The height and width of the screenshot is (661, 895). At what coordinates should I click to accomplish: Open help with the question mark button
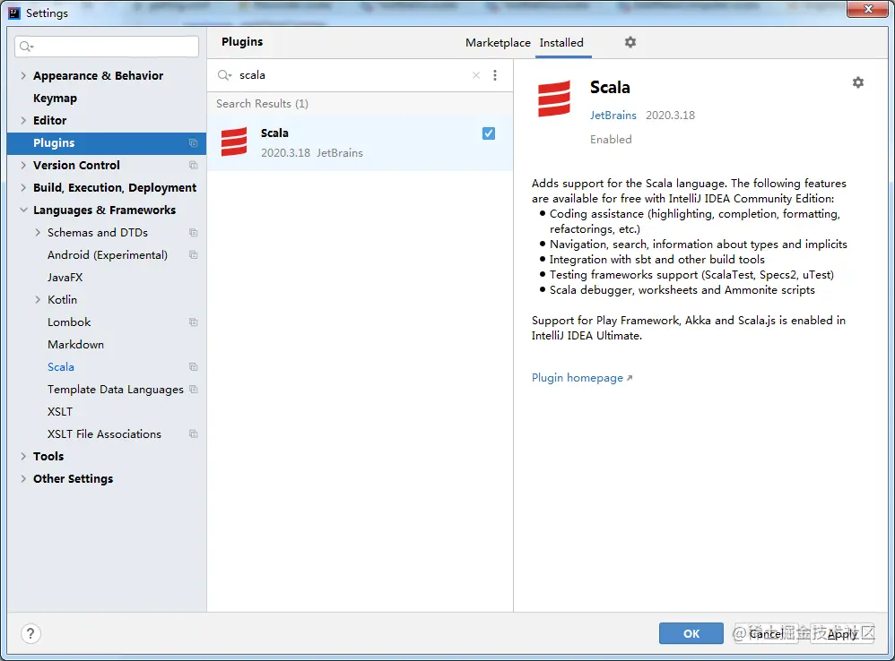30,633
